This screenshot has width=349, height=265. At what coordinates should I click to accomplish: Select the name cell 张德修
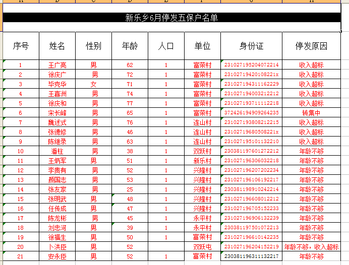point(57,132)
